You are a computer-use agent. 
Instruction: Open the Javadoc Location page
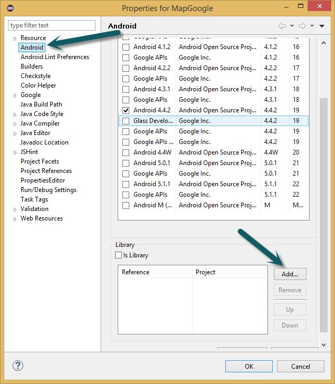44,142
